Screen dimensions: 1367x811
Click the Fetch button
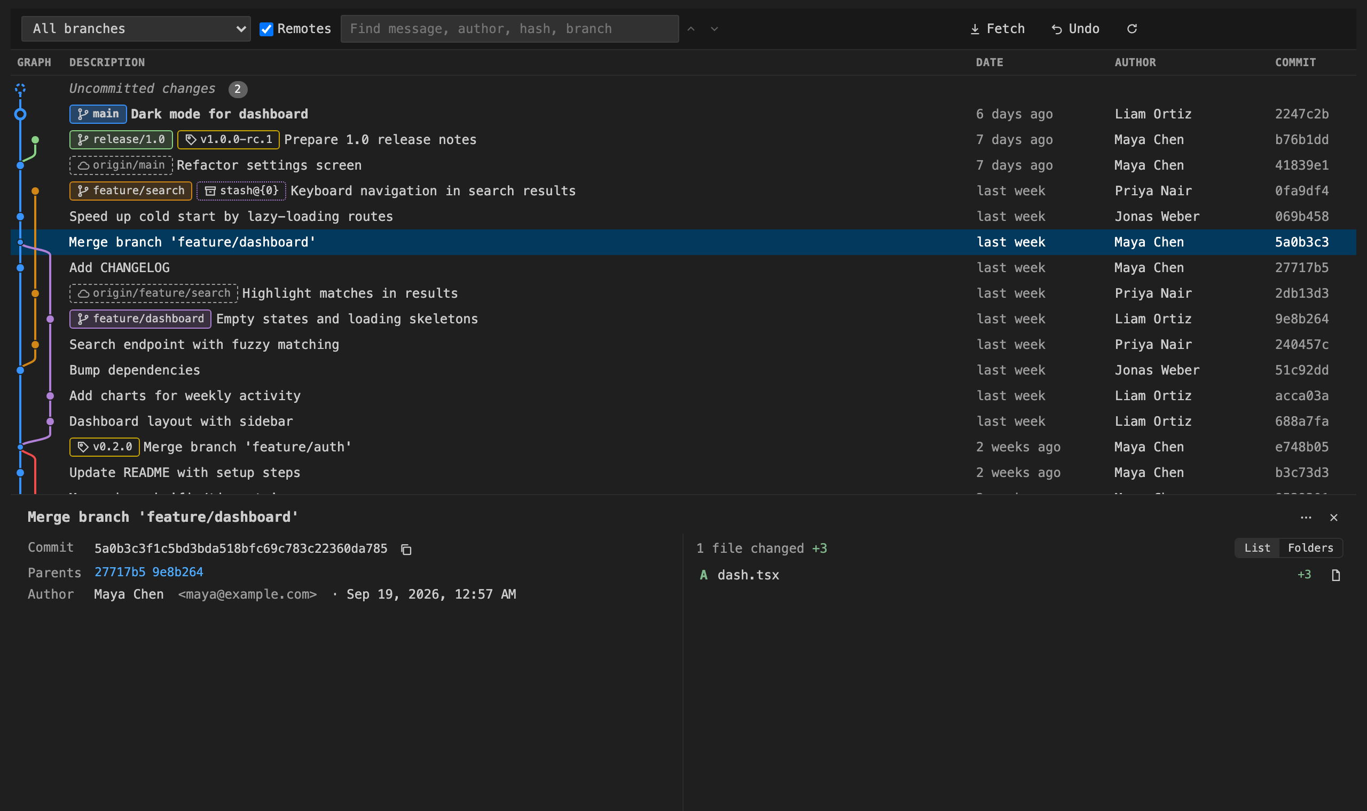997,29
